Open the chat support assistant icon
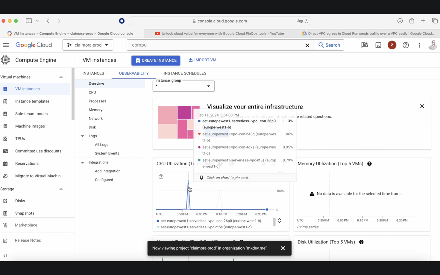440x275 pixels. coord(364,45)
